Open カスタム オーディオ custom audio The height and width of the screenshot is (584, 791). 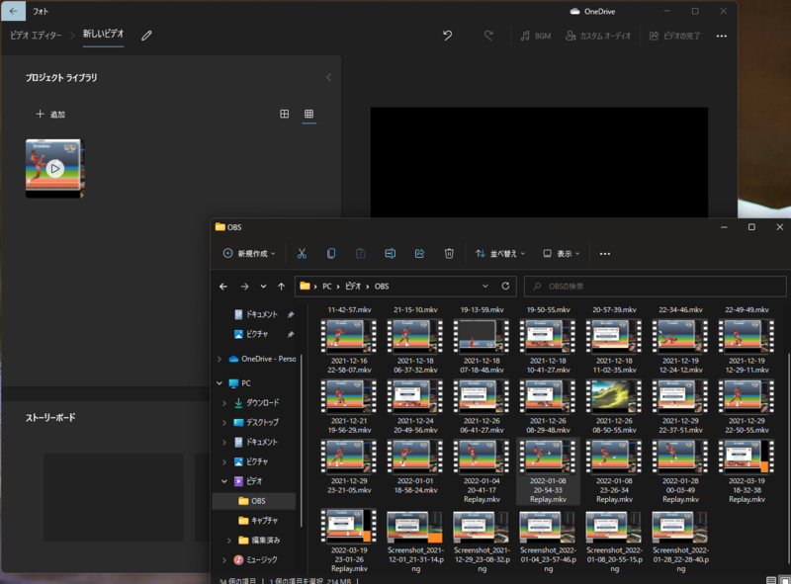598,36
